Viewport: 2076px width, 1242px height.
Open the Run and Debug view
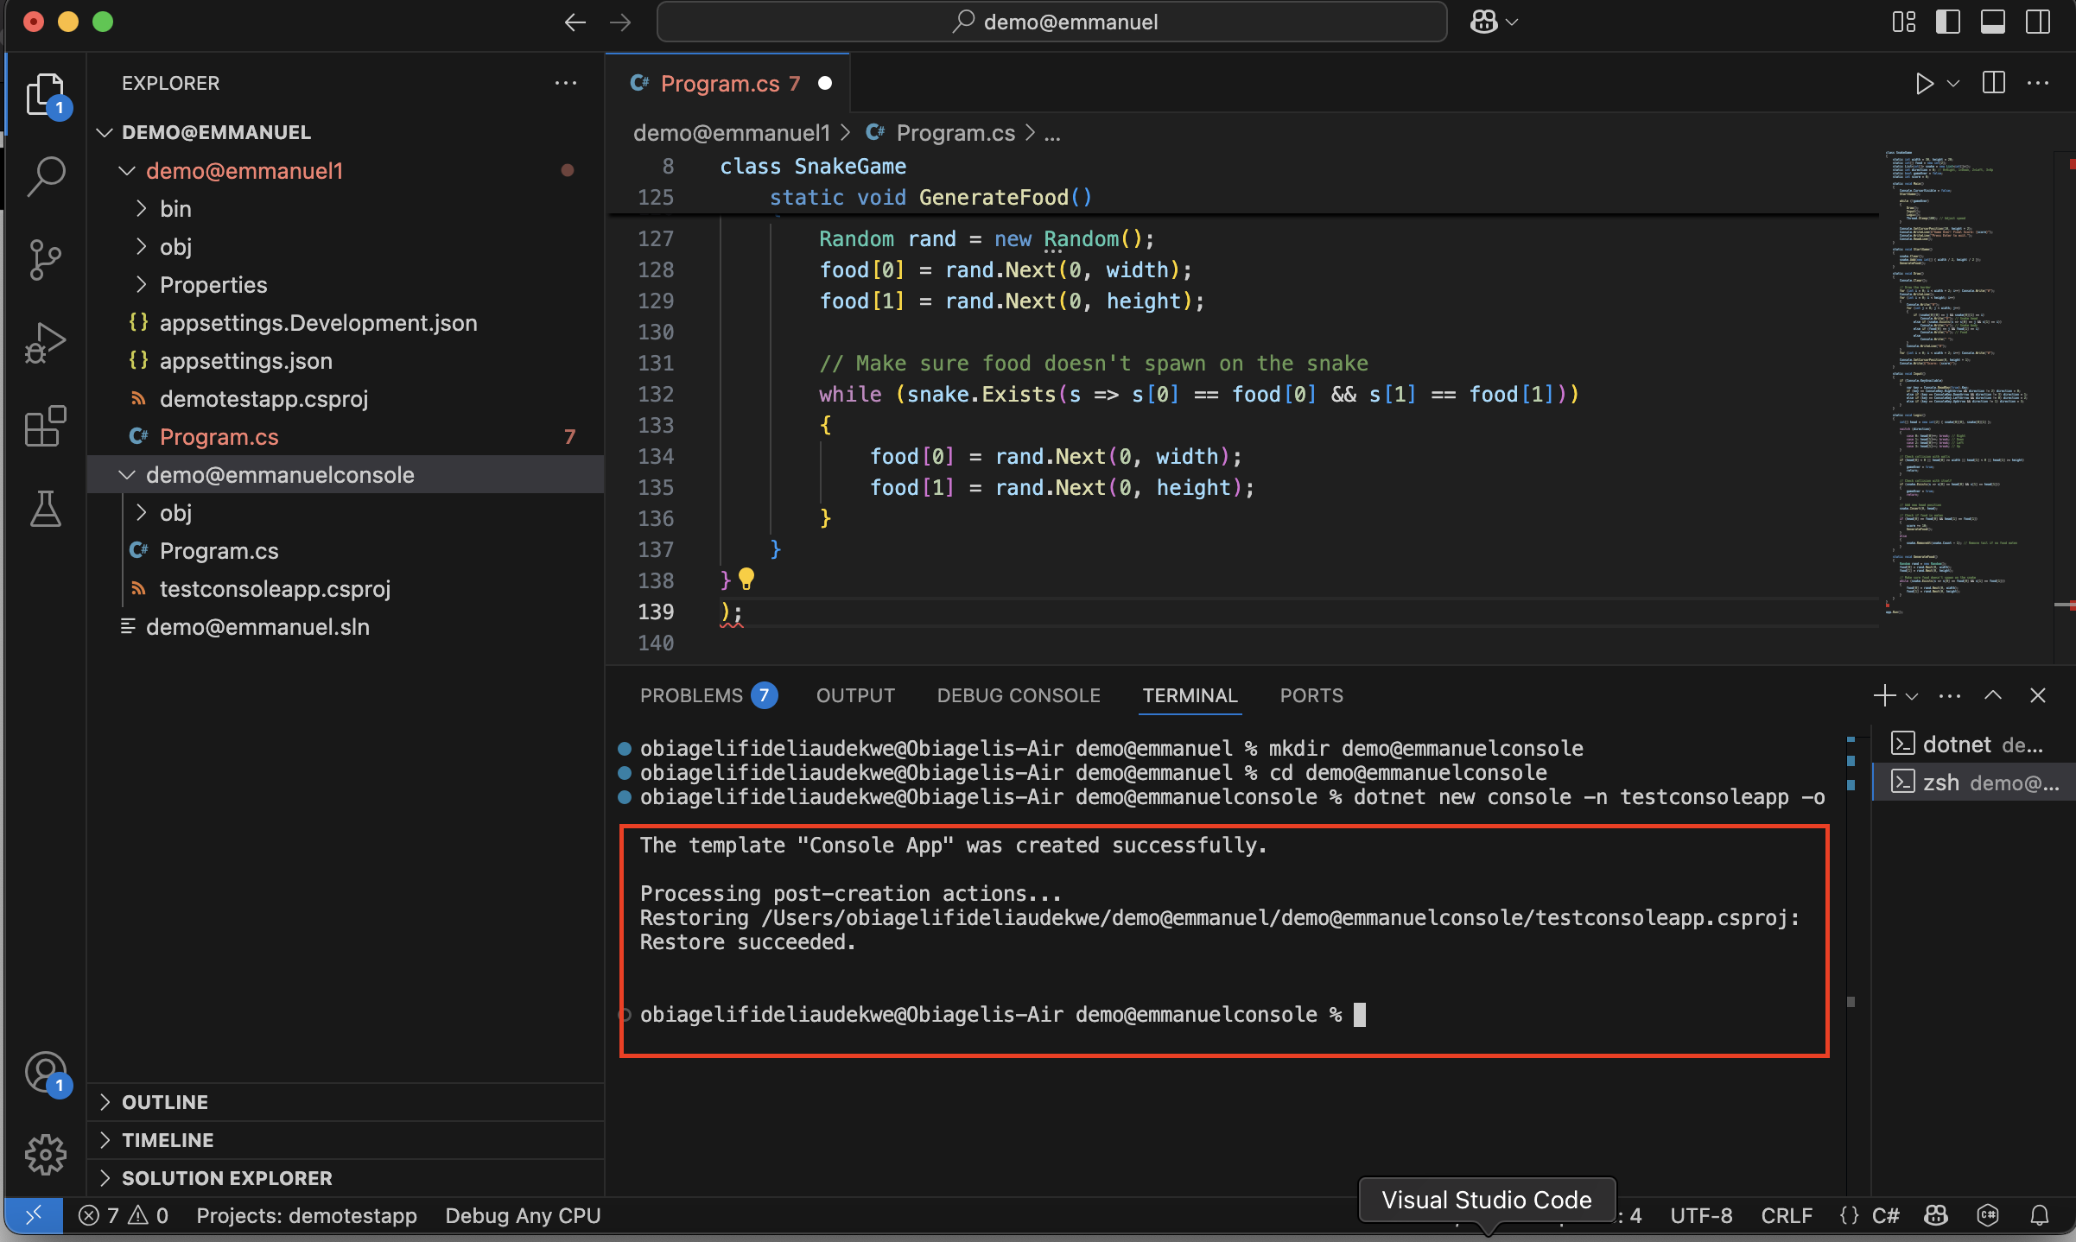[46, 343]
